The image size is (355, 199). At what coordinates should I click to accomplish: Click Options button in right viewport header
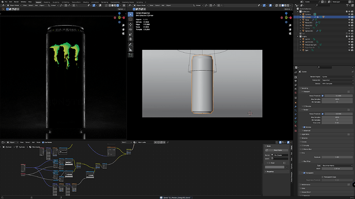pyautogui.click(x=288, y=9)
